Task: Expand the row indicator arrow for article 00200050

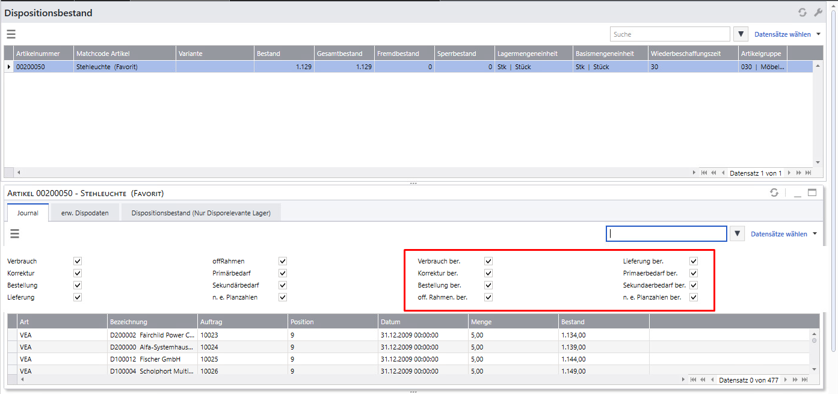Action: [x=8, y=67]
